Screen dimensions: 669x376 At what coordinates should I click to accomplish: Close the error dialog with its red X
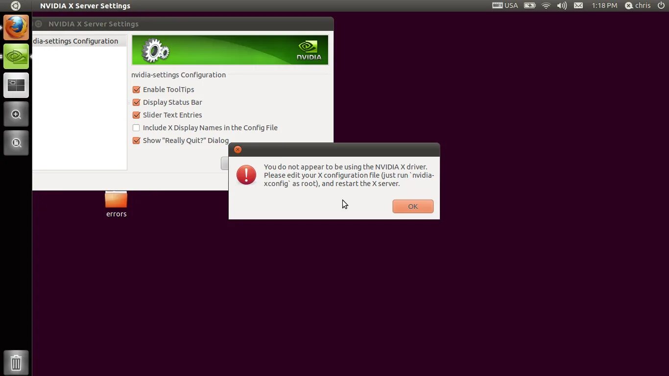point(238,149)
